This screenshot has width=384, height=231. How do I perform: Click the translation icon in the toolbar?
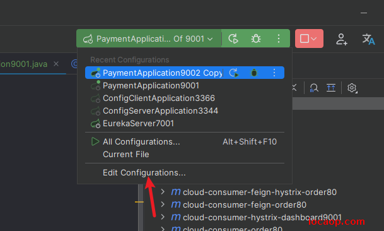pos(368,39)
